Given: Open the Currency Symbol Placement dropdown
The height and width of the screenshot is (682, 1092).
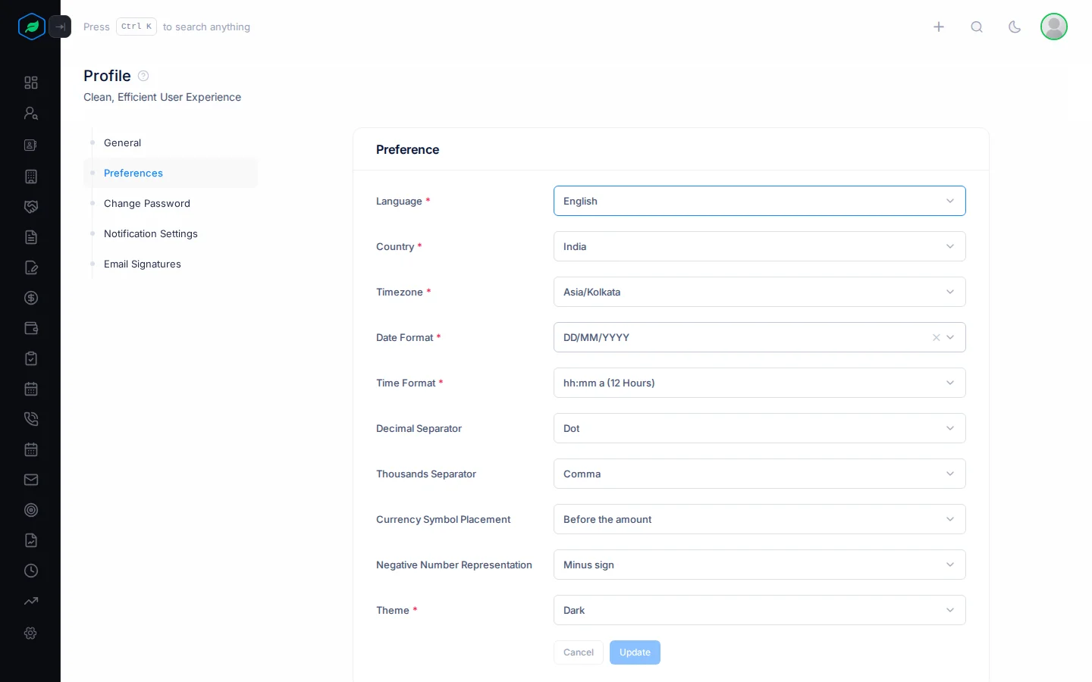Looking at the screenshot, I should click(x=760, y=519).
